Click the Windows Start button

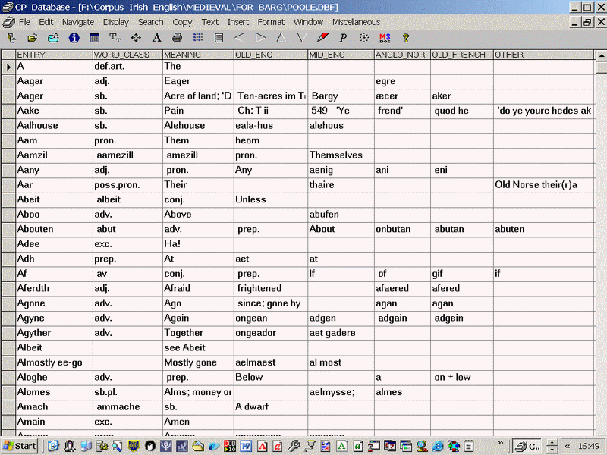20,446
